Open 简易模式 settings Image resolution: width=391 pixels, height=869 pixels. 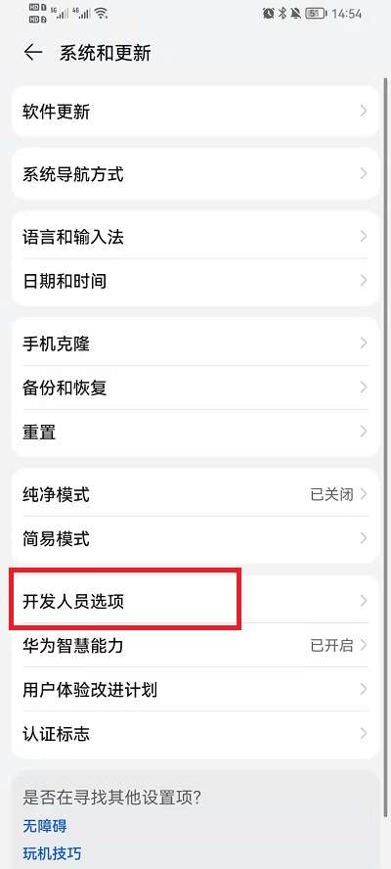pyautogui.click(x=195, y=538)
